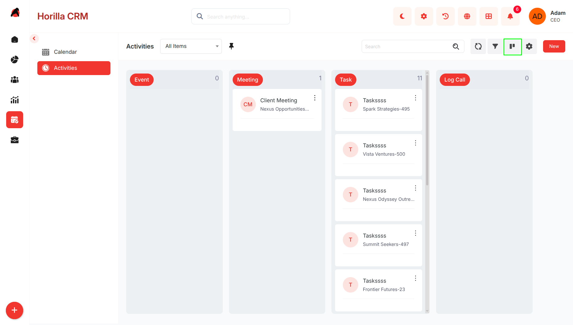
Task: Pin the current view with pushpin
Action: 231,46
